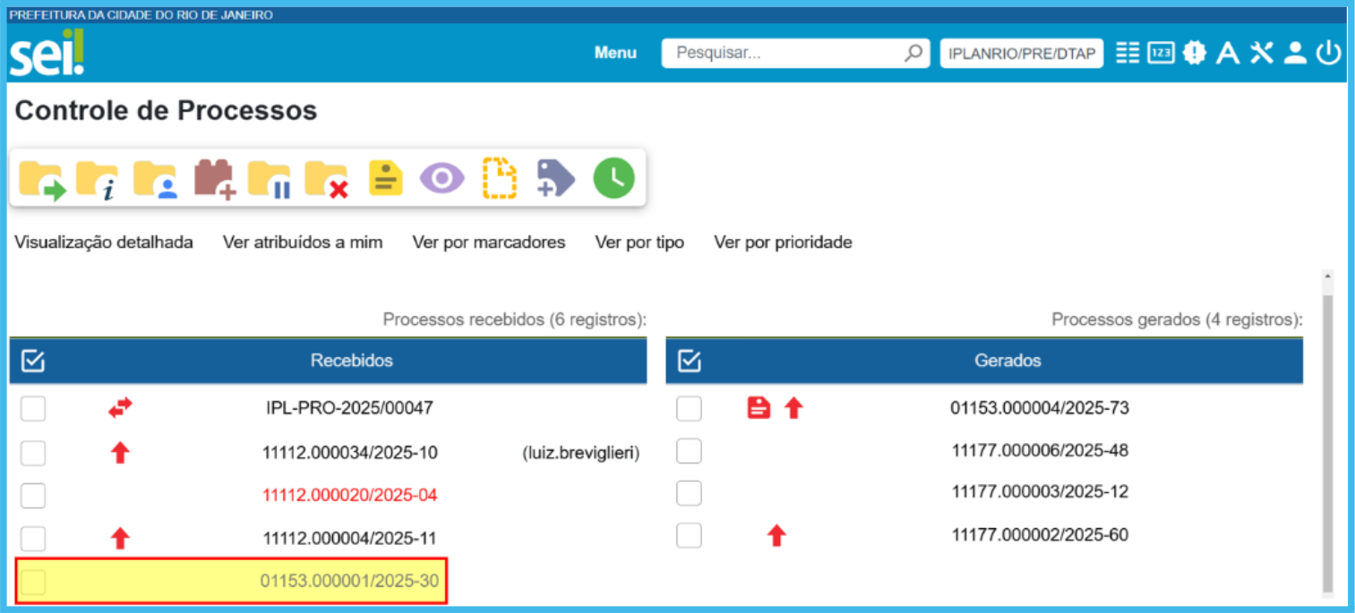Screen dimensions: 1355x613
Task: Click the power logout icon
Action: [1328, 54]
